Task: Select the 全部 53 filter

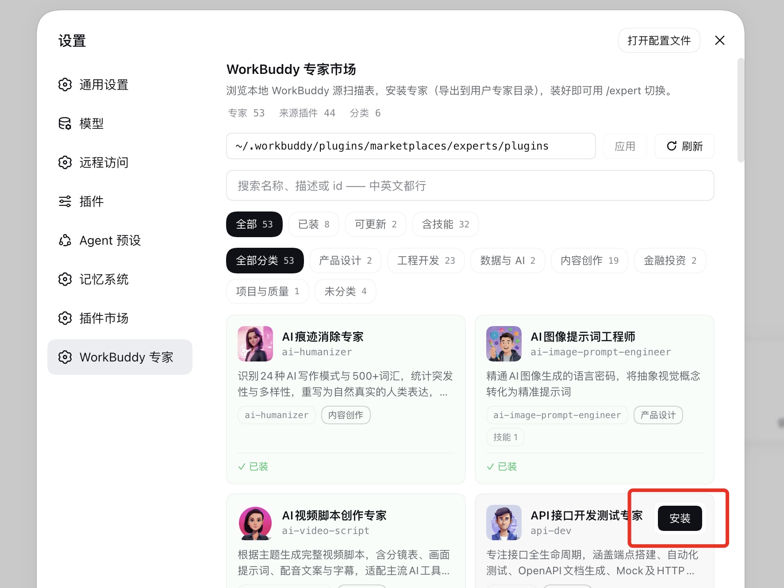Action: 254,224
